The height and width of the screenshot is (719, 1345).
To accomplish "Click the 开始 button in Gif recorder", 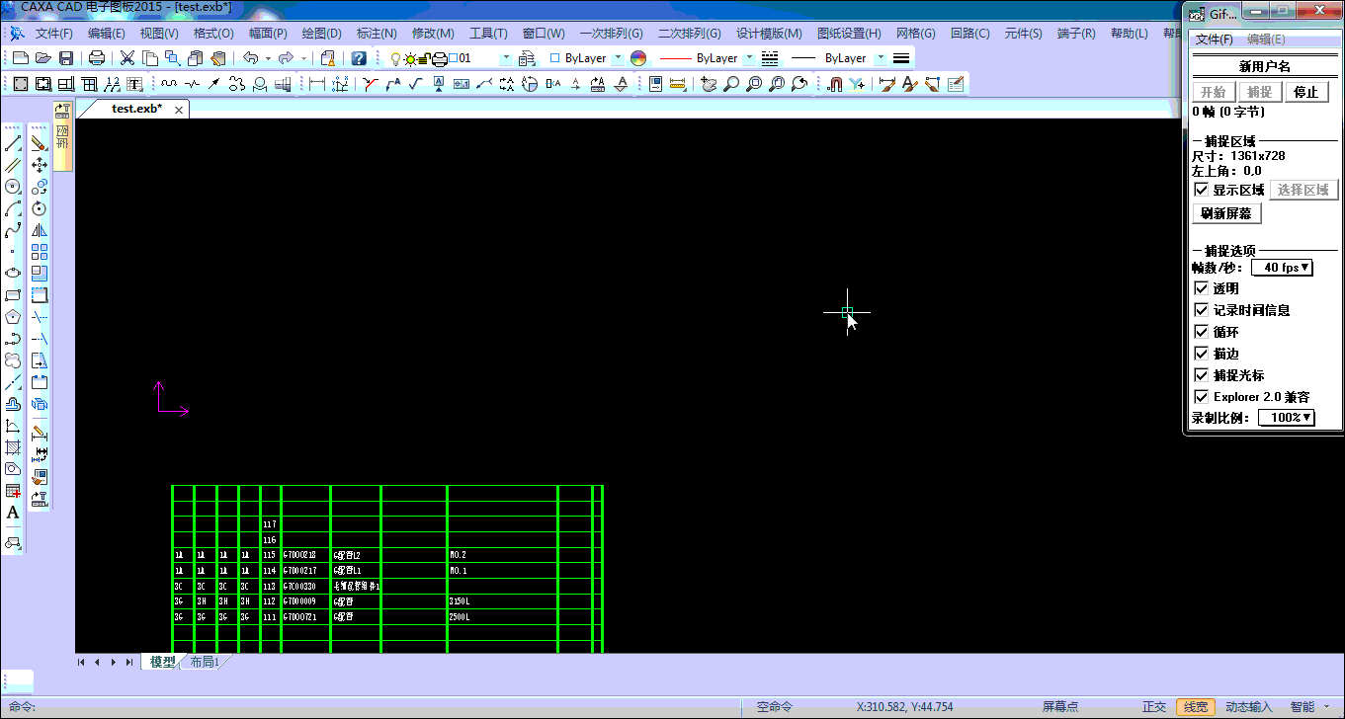I will (1212, 92).
